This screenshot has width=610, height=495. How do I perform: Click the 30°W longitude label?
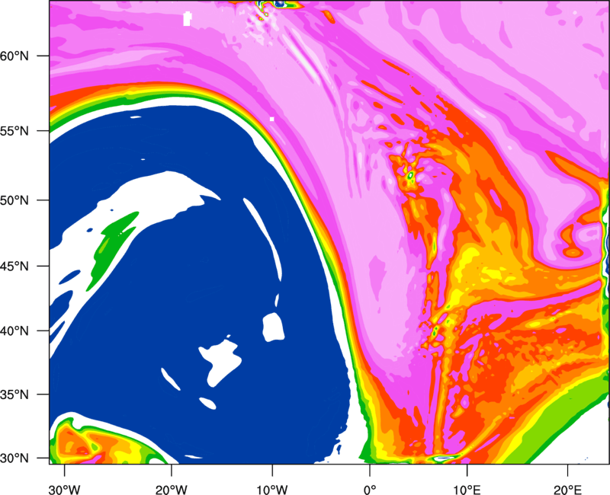click(x=64, y=490)
